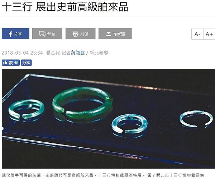
Task: Click the Facebook f logo icon
Action: 10,34
